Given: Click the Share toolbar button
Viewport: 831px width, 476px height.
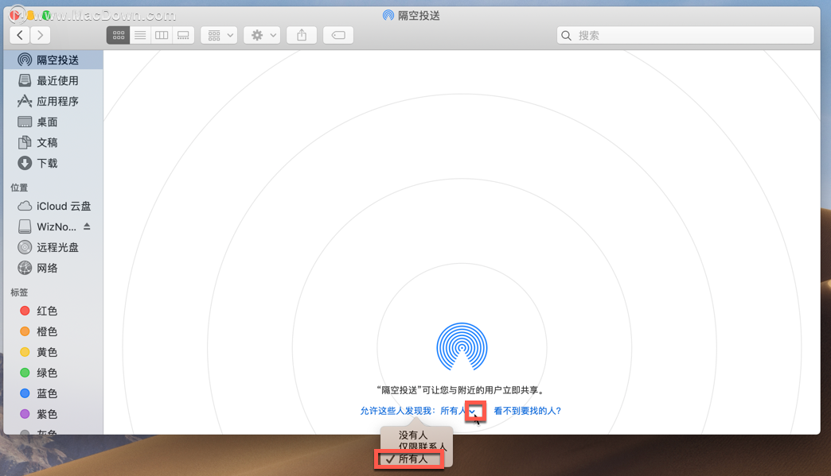Looking at the screenshot, I should (x=302, y=36).
